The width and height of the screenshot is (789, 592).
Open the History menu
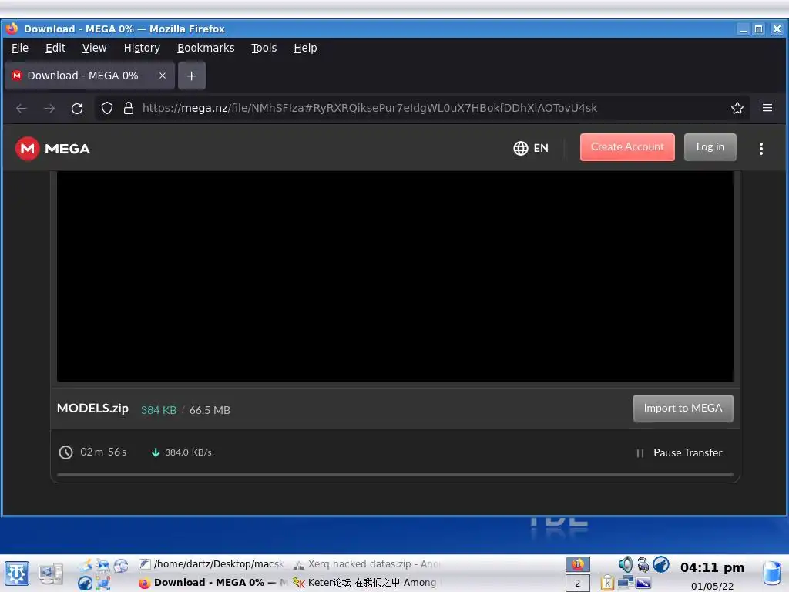pos(142,48)
